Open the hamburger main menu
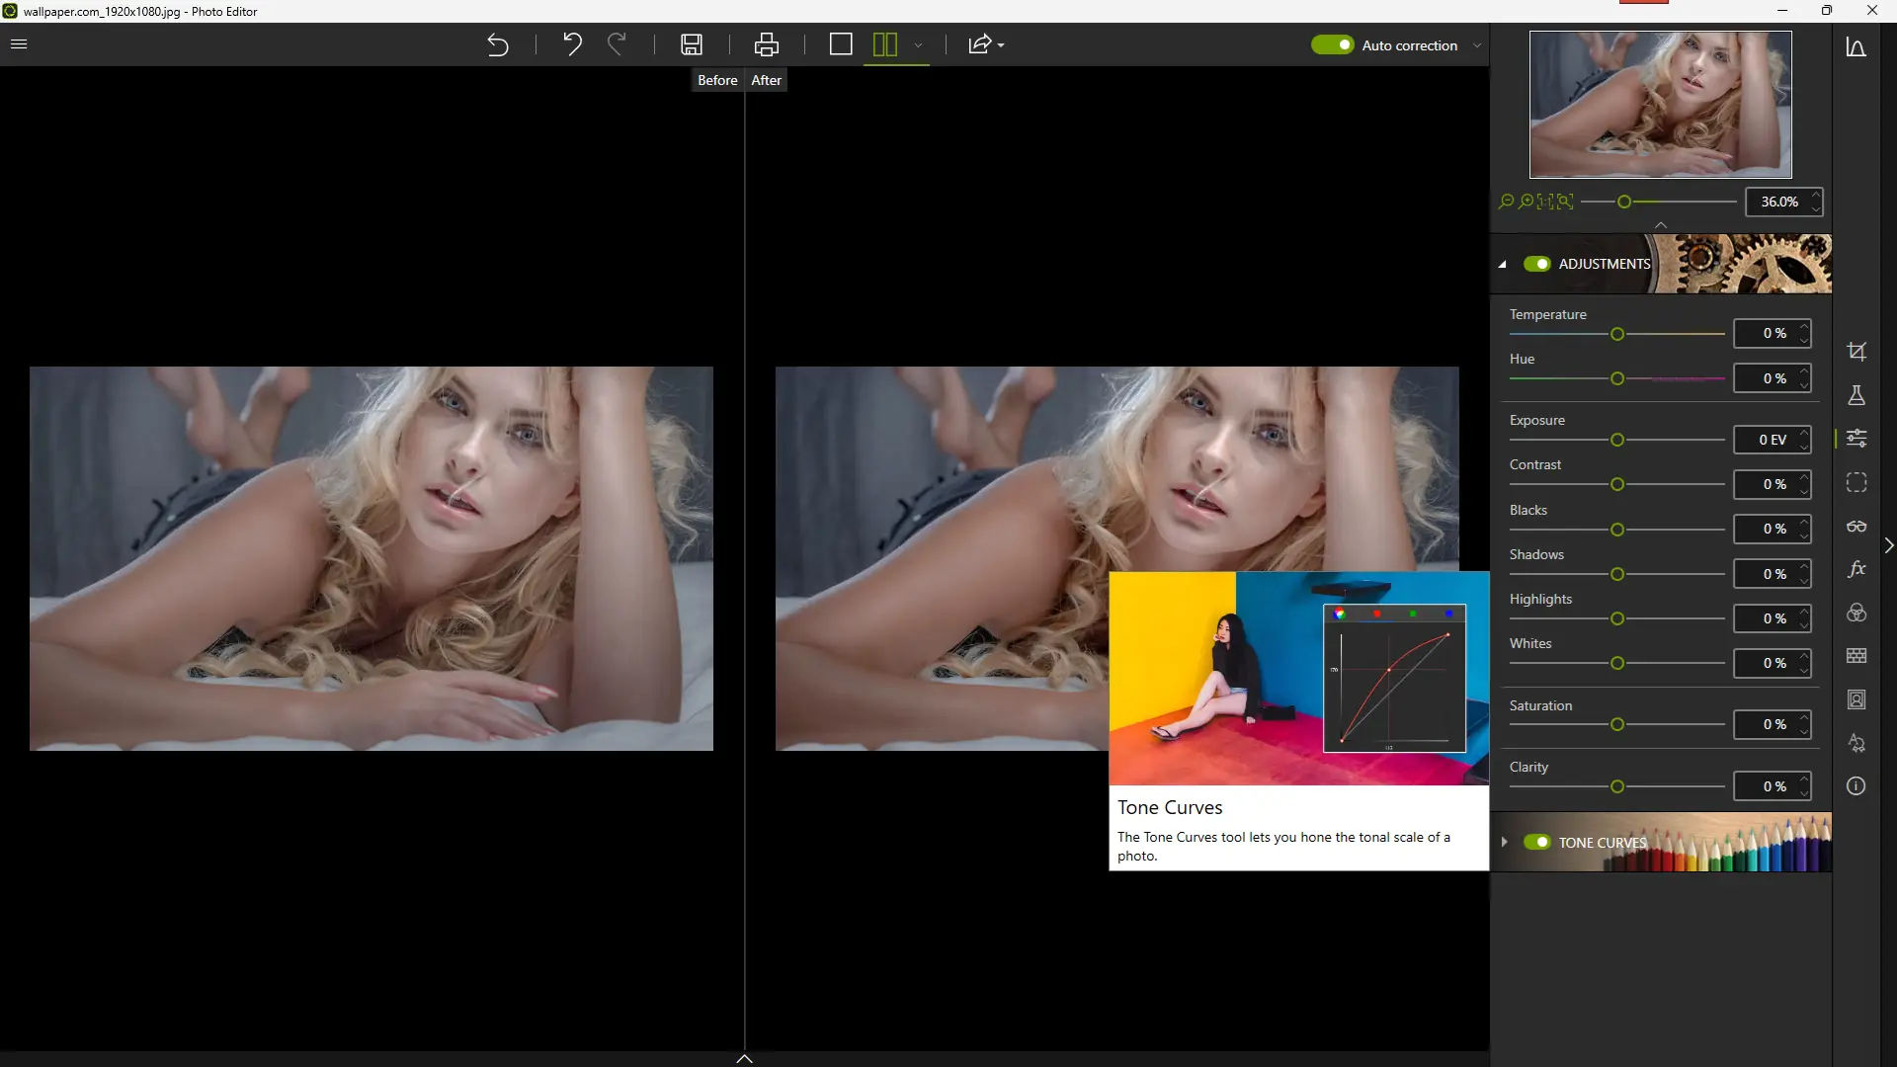The image size is (1897, 1067). point(19,43)
